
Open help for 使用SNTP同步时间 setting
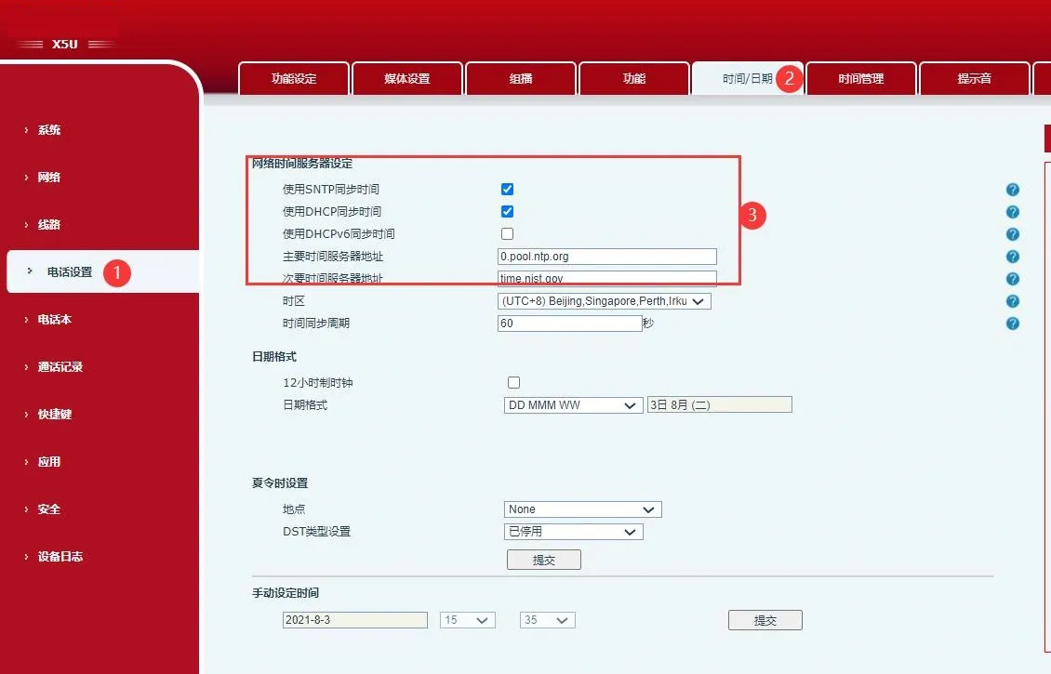tap(1013, 189)
